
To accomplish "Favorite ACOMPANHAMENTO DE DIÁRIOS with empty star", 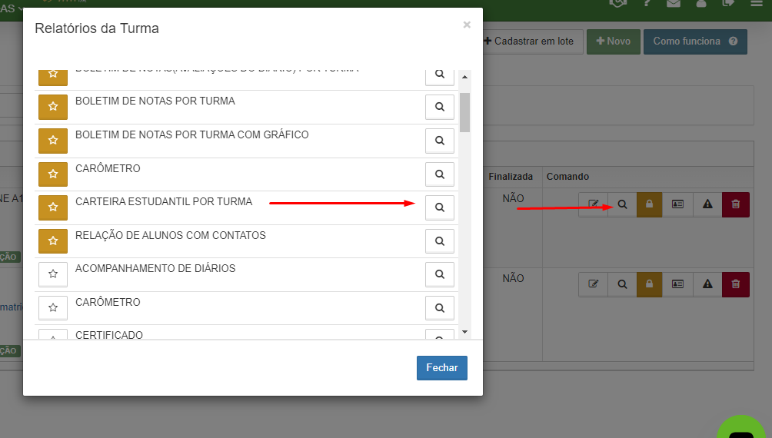I will point(53,274).
